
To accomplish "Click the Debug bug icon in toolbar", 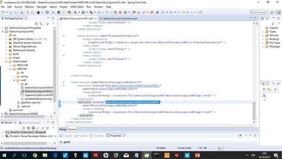I will click(x=75, y=12).
